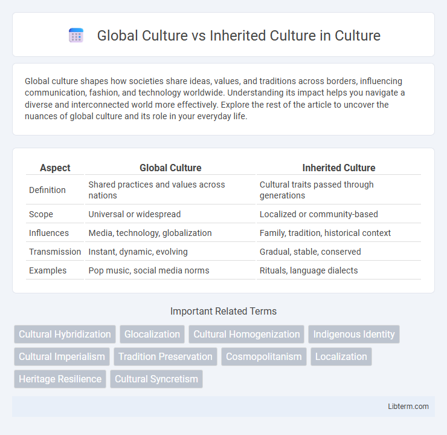The image size is (447, 435).
Task: Click cell 'Media, technology, globalization'
Action: coord(170,233)
